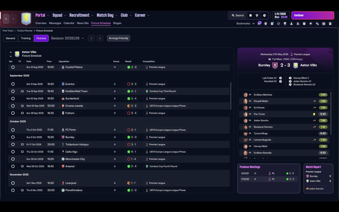The height and width of the screenshot is (212, 339).
Task: Open the bookmark icon beside Search
Action: pyautogui.click(x=250, y=15)
